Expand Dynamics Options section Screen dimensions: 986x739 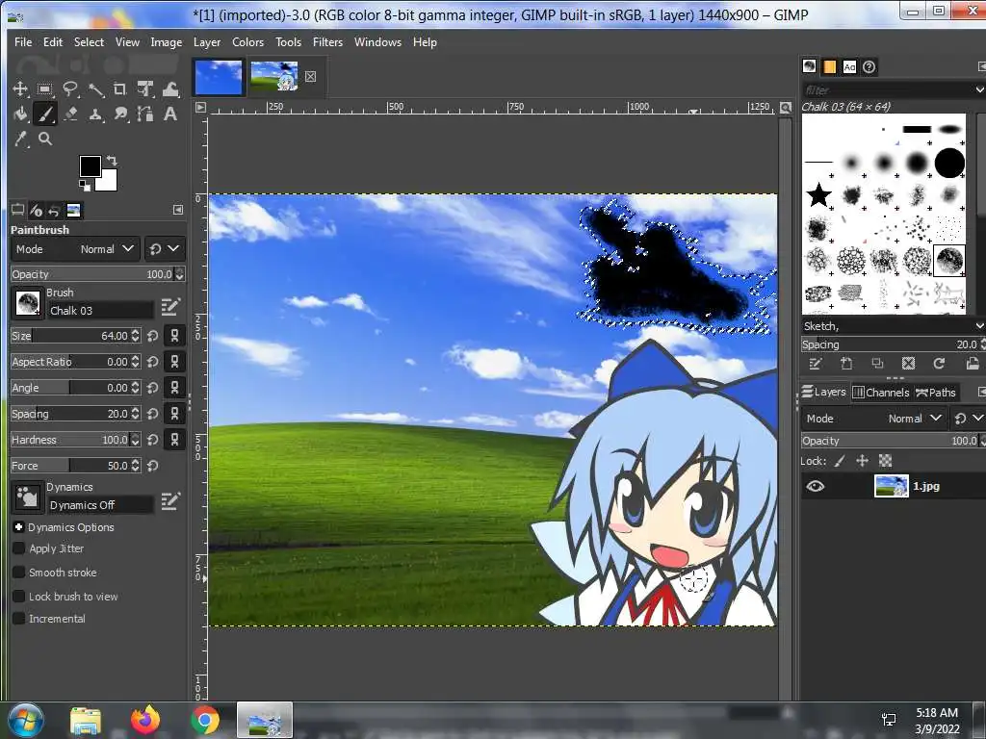[18, 527]
